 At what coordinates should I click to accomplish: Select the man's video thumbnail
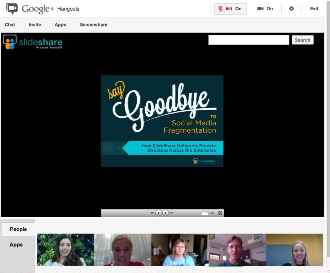click(237, 249)
